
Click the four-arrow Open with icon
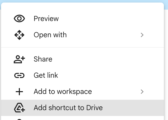(19, 35)
